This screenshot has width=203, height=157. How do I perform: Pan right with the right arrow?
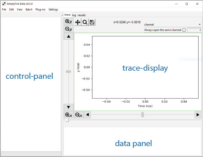[198, 115]
